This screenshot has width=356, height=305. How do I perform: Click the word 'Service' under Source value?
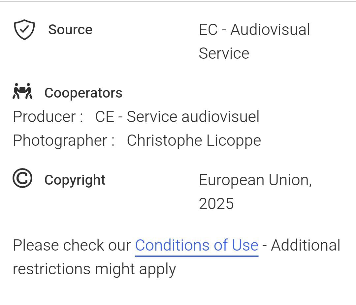click(224, 53)
